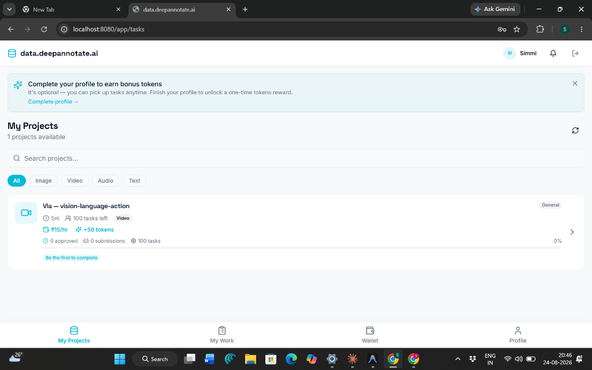Screen dimensions: 592x370
Task: Open the Wallet section
Action: click(369, 335)
